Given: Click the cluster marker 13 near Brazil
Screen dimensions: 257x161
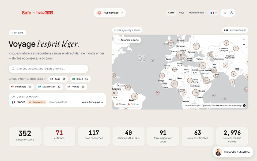Looking at the screenshot, I should [x=135, y=96].
